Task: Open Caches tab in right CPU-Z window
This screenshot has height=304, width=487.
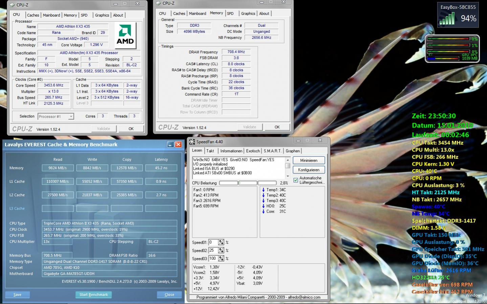Action: click(x=179, y=14)
